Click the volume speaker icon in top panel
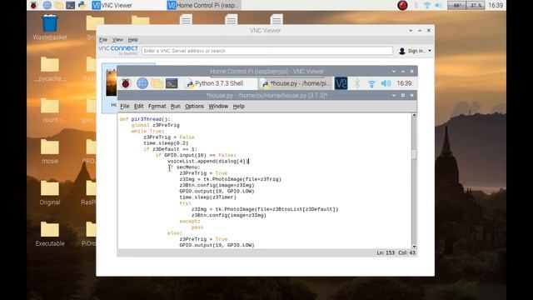 (439, 5)
